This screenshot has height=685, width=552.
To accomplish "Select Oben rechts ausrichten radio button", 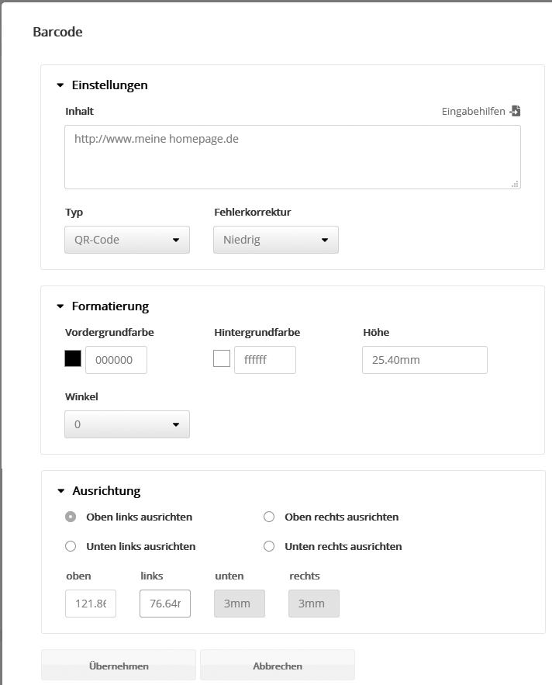I will pos(269,517).
